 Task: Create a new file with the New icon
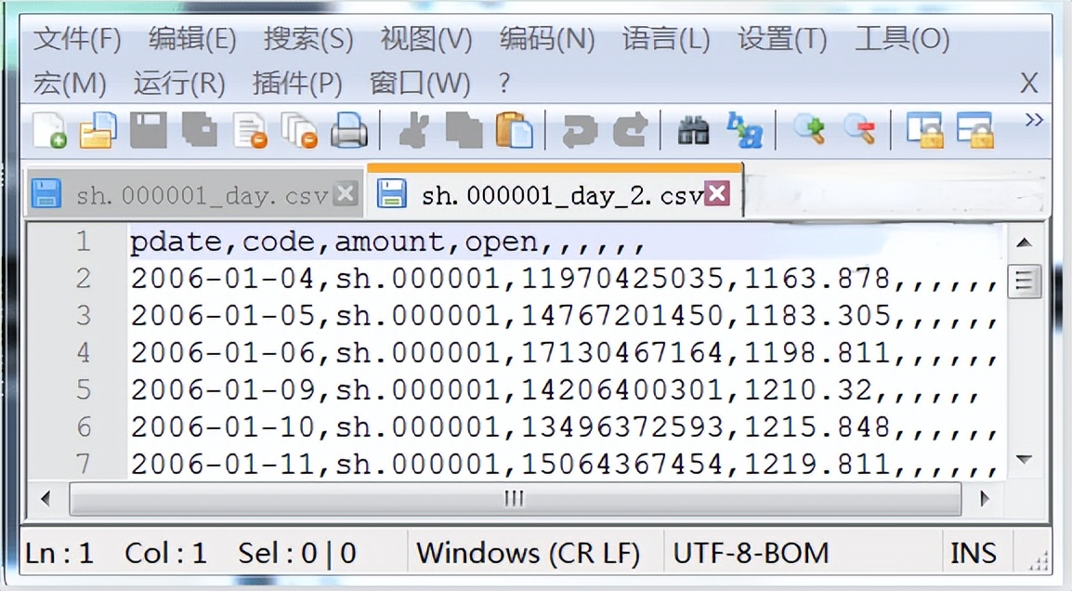coord(50,130)
